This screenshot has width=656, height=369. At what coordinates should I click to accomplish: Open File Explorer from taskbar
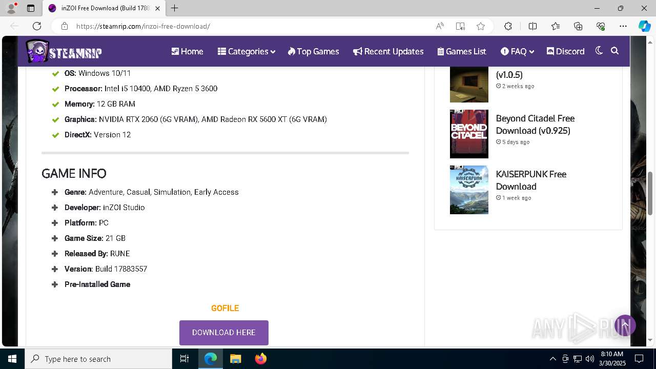(x=235, y=359)
